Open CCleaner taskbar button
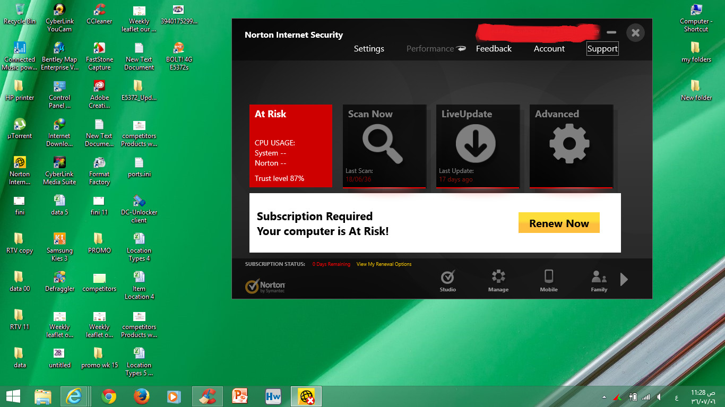 207,396
